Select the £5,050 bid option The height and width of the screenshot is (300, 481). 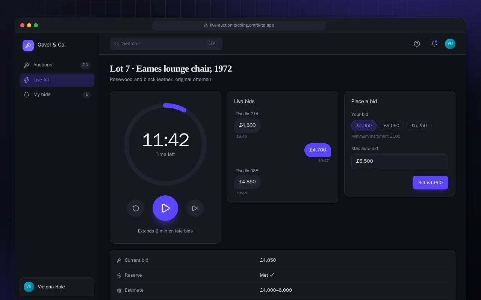point(392,126)
